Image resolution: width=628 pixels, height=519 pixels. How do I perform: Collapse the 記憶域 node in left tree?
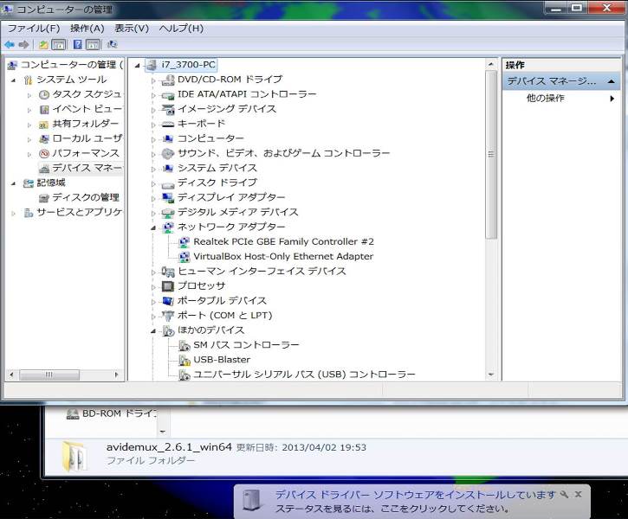13,183
